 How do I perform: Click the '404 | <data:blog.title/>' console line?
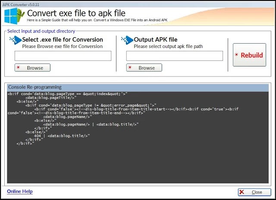coord(62,136)
